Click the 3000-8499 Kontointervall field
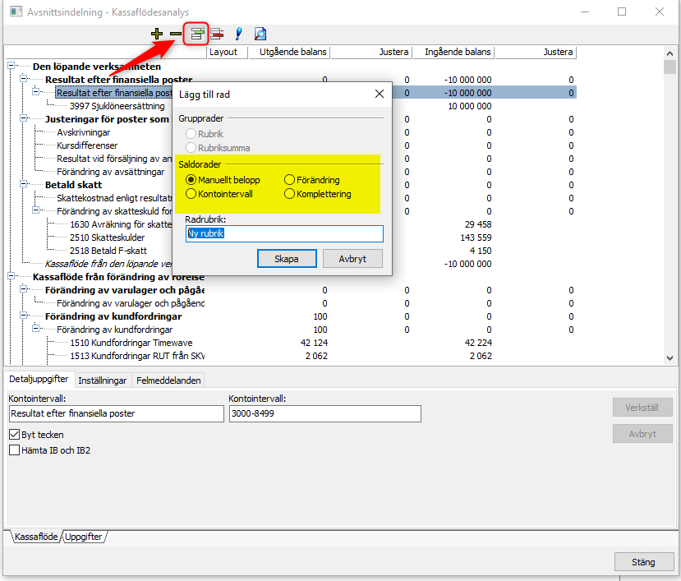Screen dimensions: 681x581 click(325, 413)
